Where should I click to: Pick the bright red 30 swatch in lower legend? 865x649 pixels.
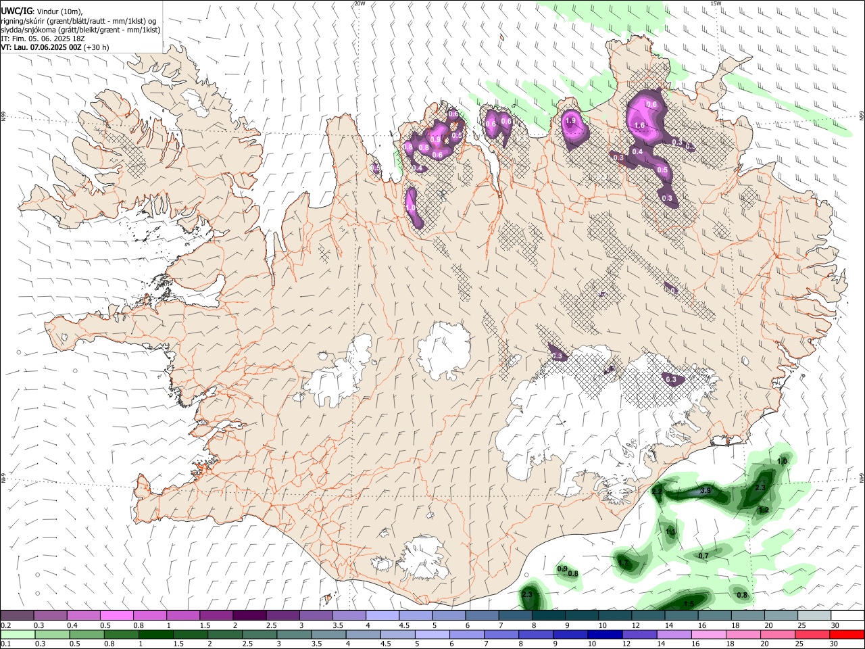[847, 634]
